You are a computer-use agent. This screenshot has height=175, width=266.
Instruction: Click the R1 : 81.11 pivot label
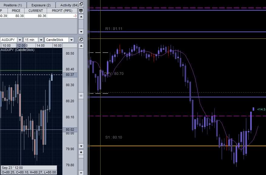(114, 29)
